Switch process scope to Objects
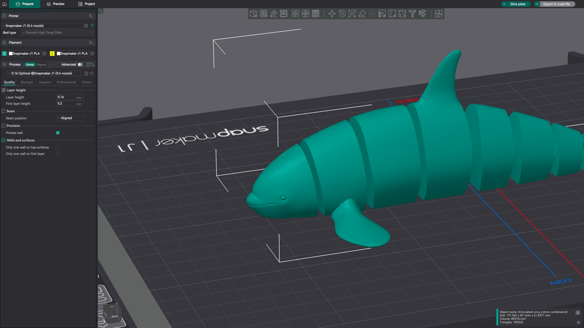Image resolution: width=584 pixels, height=328 pixels. click(41, 64)
